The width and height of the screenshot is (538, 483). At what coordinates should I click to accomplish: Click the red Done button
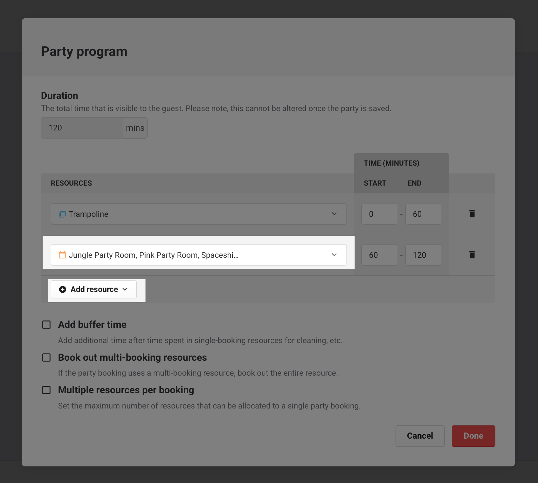pos(473,436)
